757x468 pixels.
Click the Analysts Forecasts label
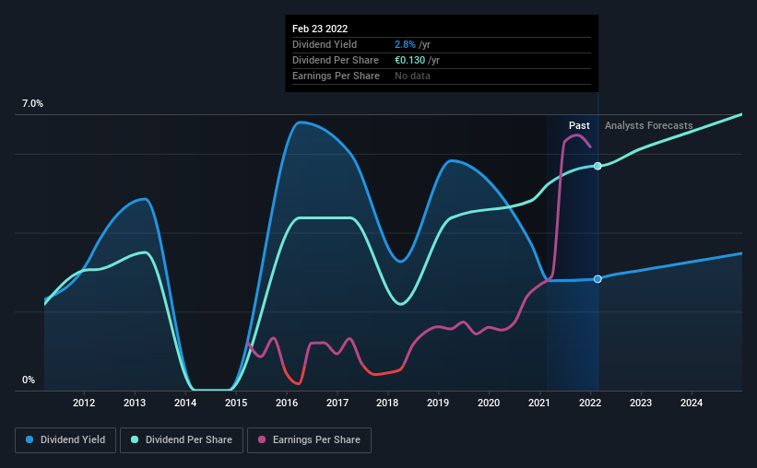pos(649,125)
